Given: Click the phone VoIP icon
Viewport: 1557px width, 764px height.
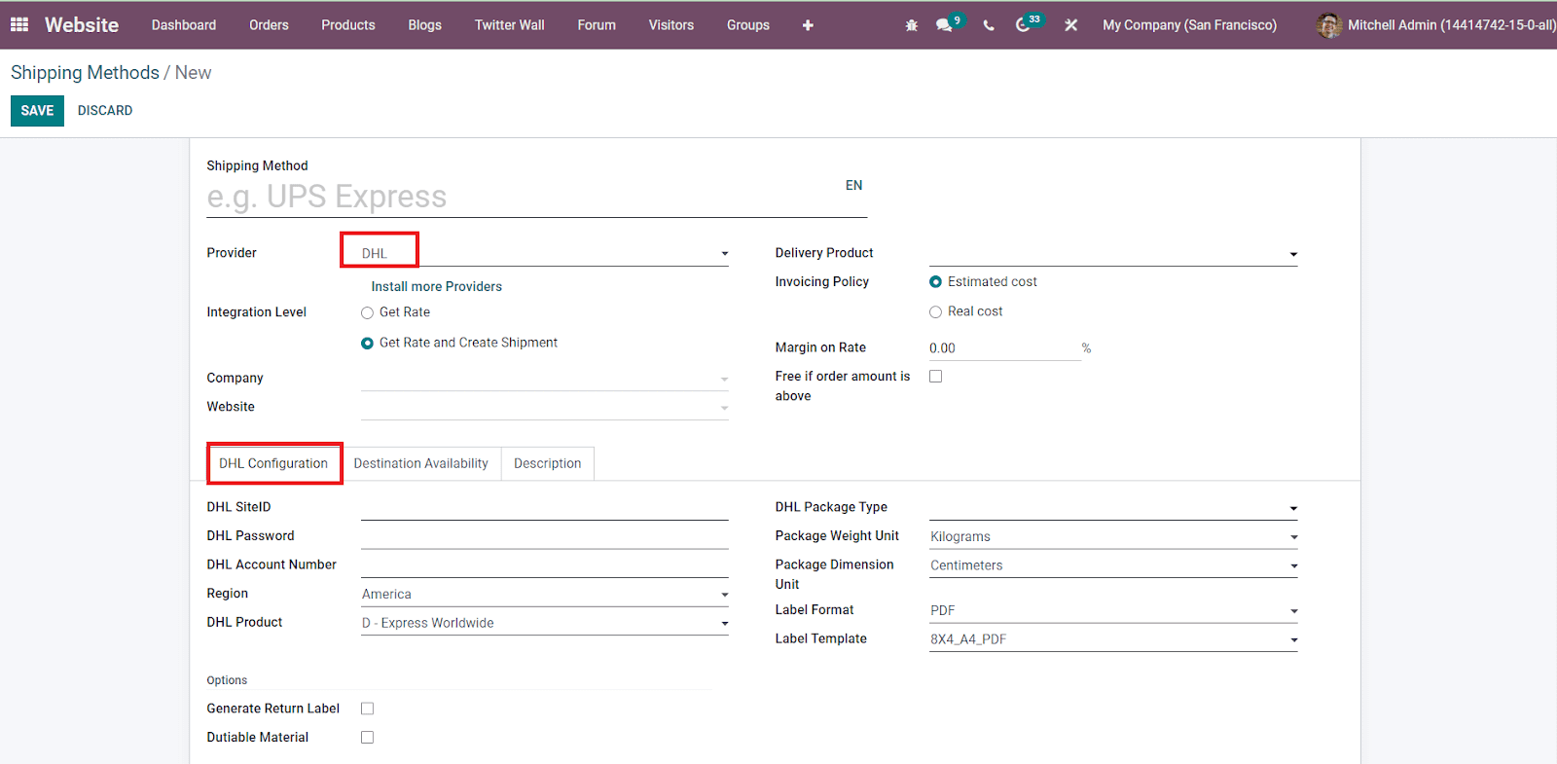Looking at the screenshot, I should coord(989,25).
